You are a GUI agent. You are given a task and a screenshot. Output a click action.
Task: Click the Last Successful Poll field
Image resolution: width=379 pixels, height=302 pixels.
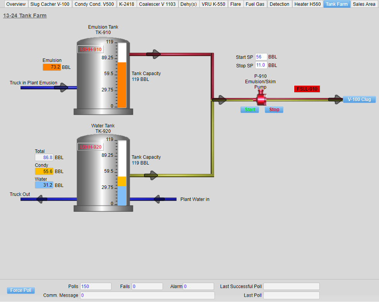[x=292, y=286]
